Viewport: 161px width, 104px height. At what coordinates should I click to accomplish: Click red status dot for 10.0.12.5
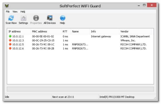tap(10, 44)
